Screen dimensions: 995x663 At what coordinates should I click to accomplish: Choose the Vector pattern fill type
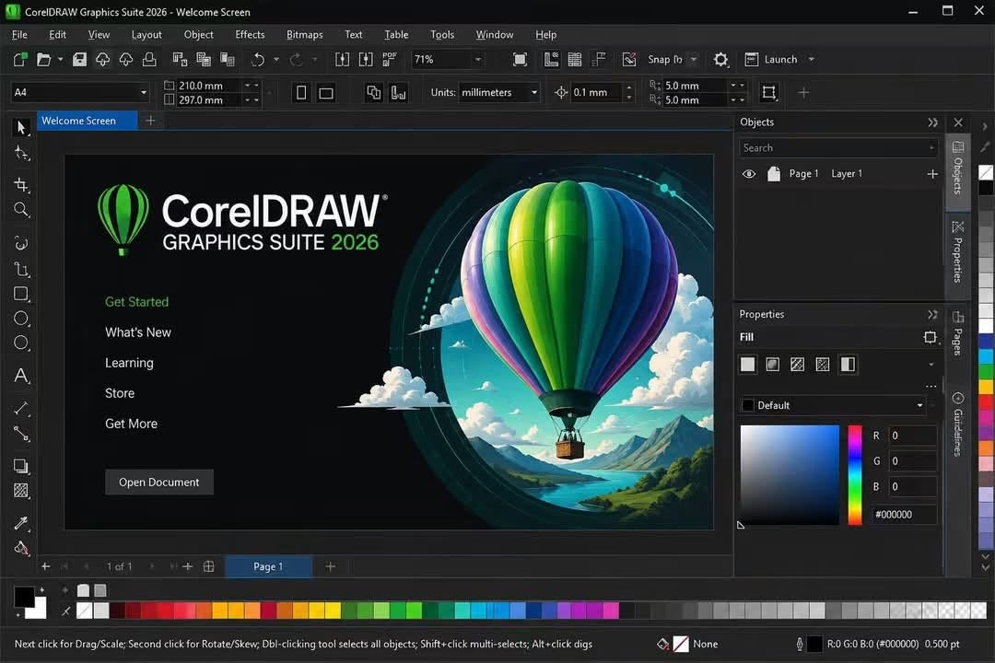(x=797, y=364)
